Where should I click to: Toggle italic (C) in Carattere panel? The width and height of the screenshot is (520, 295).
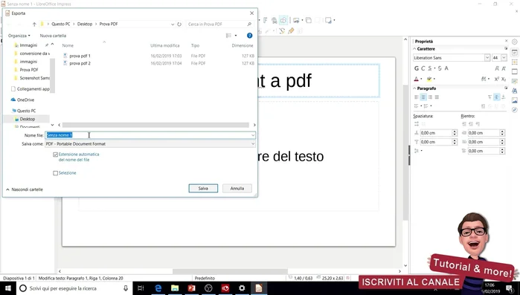click(423, 68)
